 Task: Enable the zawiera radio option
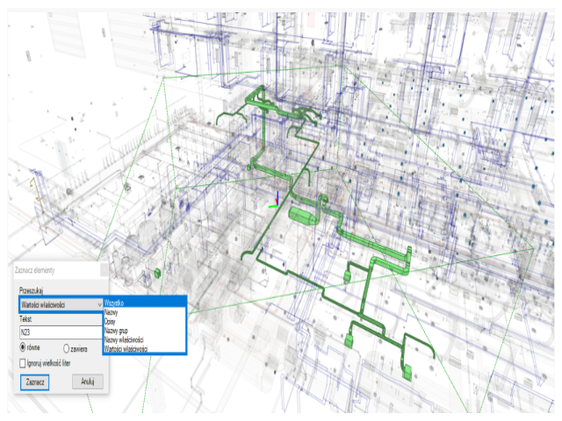point(67,348)
